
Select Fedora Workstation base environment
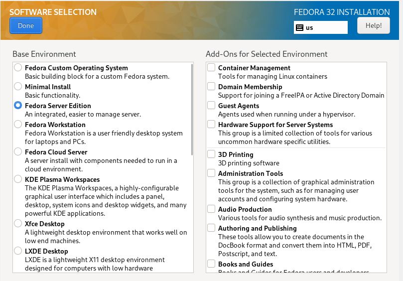tap(18, 124)
